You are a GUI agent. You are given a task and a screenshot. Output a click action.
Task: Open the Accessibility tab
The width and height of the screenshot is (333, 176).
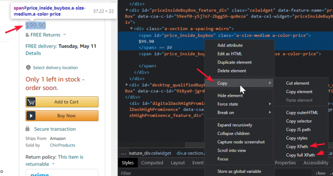pos(316,163)
